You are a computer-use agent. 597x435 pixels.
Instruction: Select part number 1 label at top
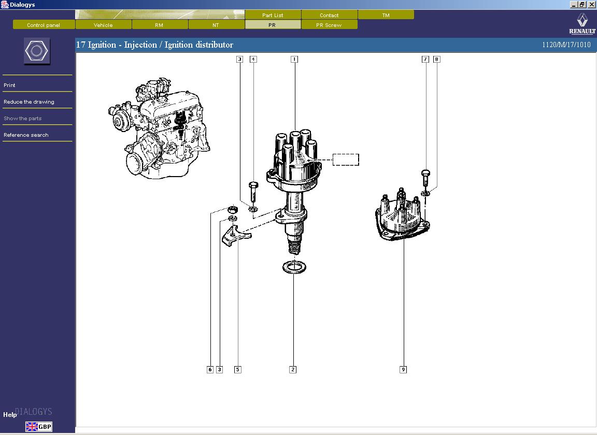pyautogui.click(x=294, y=59)
